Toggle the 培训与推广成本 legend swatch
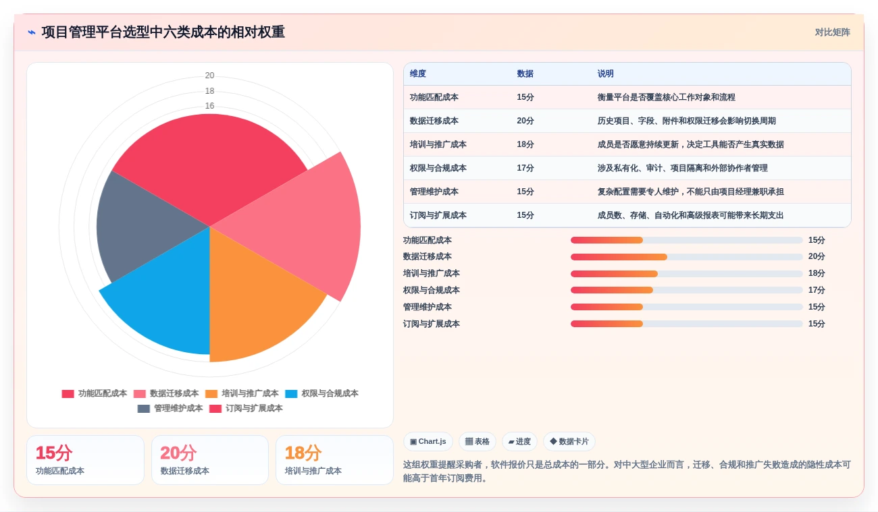Viewport: 878px width, 512px height. [211, 394]
